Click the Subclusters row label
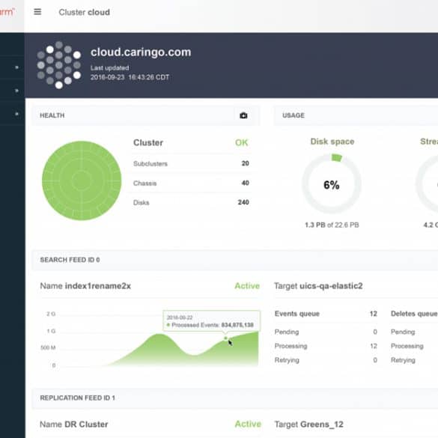The height and width of the screenshot is (438, 438). (x=150, y=164)
